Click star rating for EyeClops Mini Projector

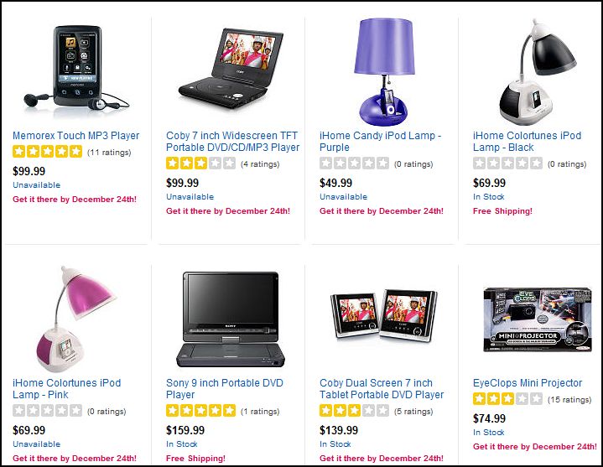click(507, 398)
